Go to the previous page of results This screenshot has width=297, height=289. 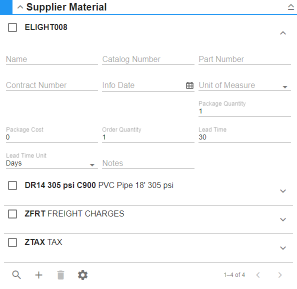click(258, 275)
